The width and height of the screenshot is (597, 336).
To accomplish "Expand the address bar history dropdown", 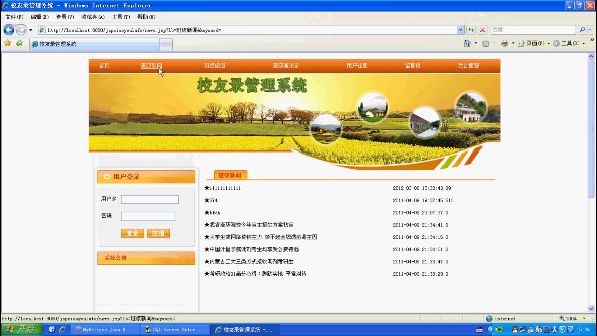I will [460, 30].
